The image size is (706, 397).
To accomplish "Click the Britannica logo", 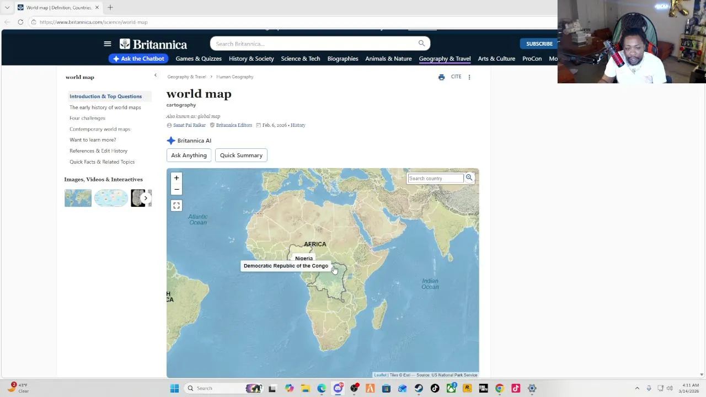I will pyautogui.click(x=153, y=44).
